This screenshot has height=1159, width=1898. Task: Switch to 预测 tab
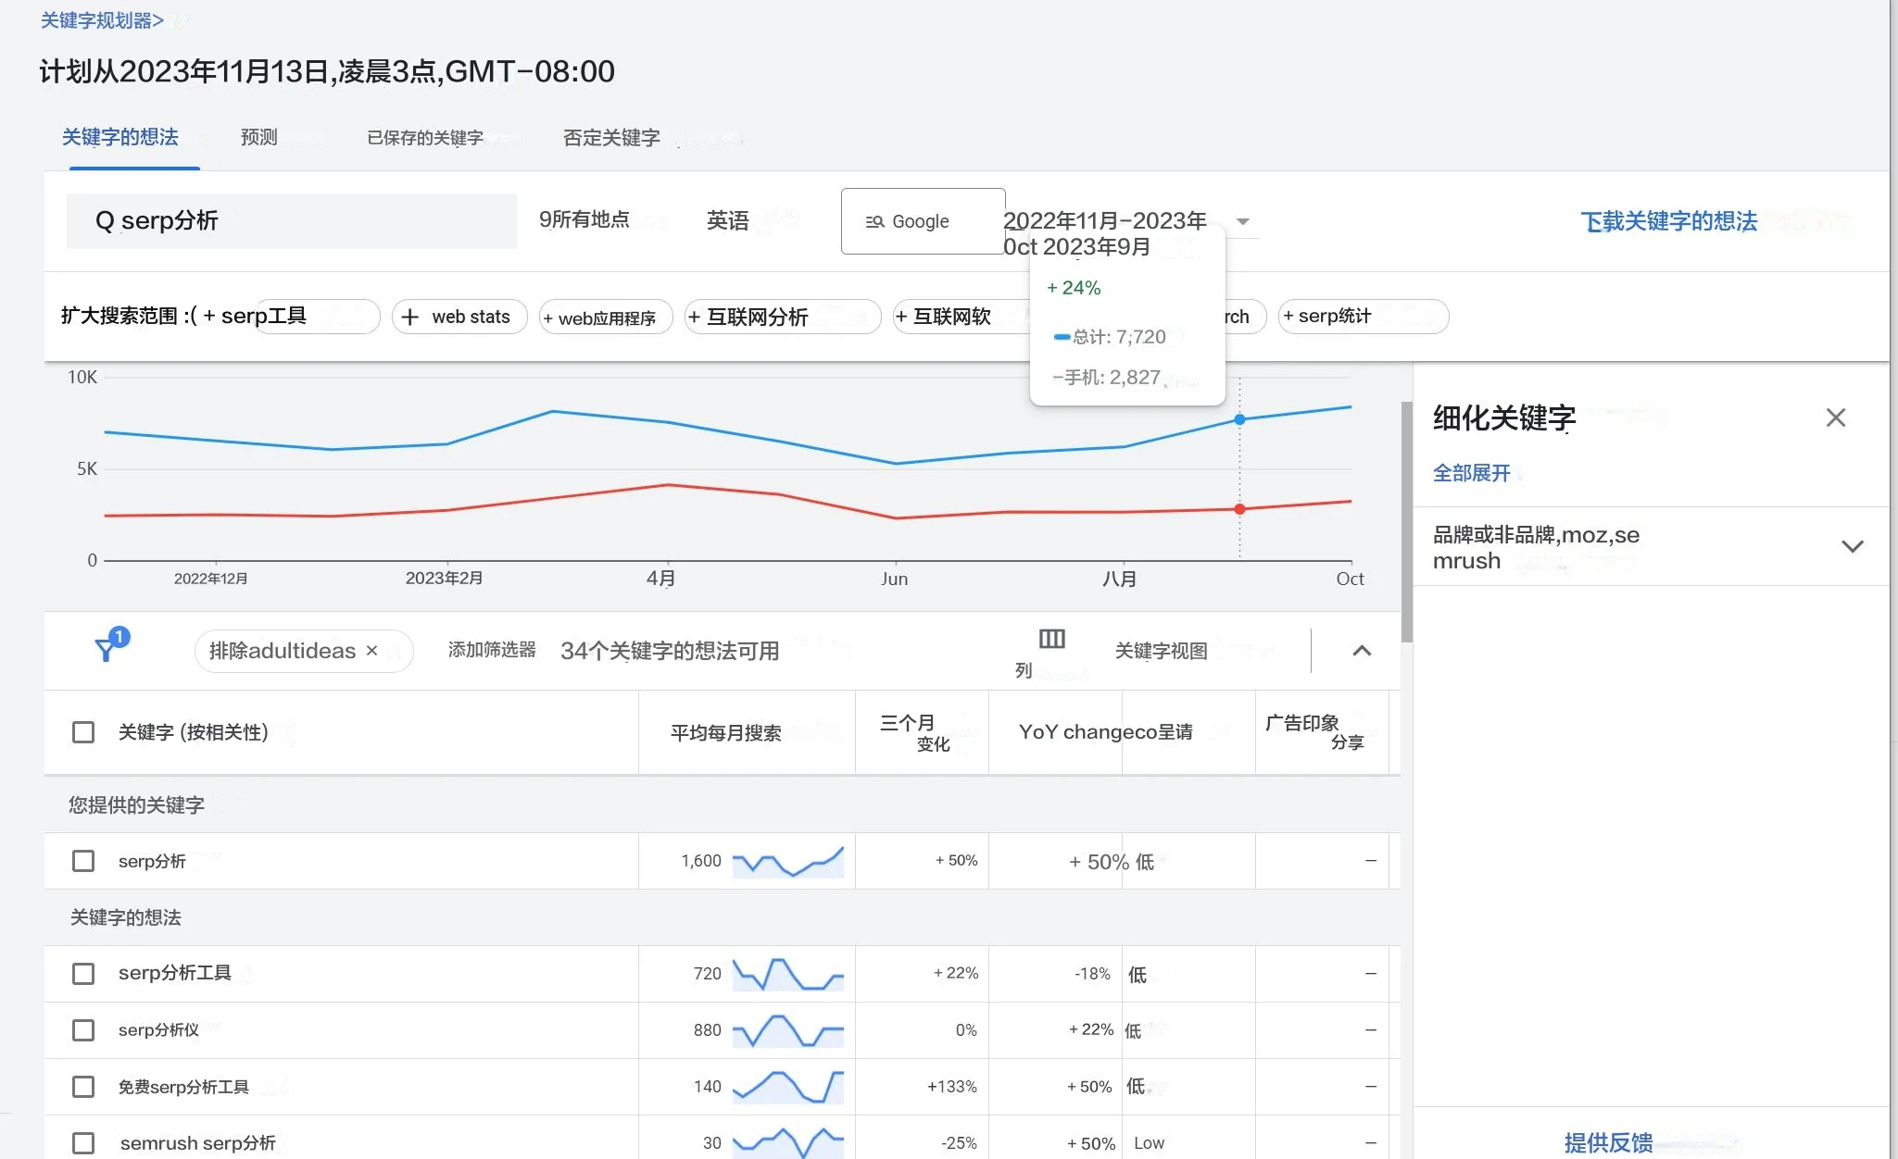259,137
